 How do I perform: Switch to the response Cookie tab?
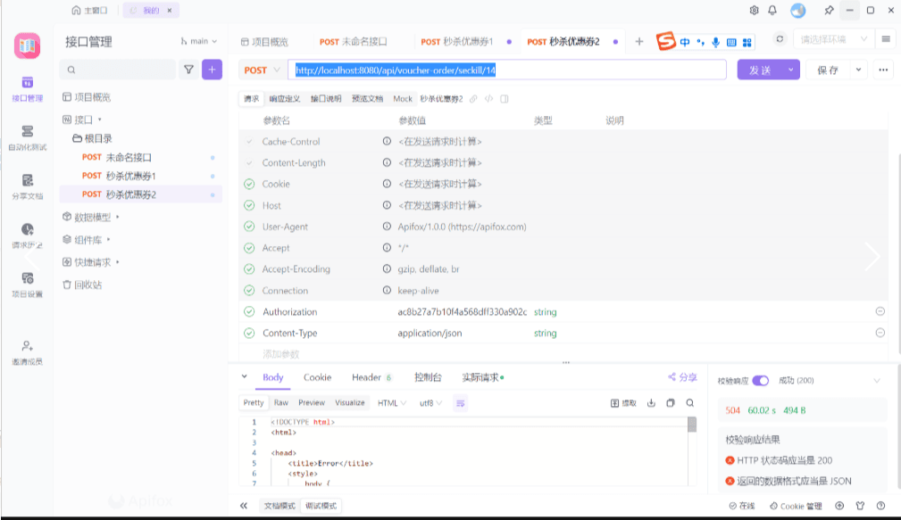pos(317,378)
